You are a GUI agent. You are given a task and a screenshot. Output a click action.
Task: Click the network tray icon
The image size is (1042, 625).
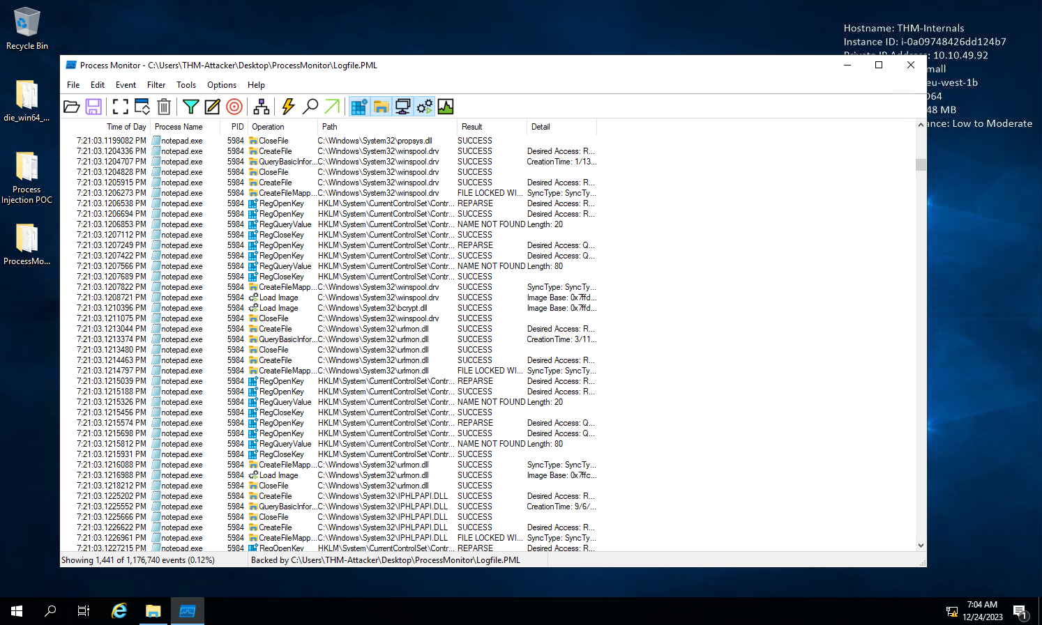(x=952, y=612)
